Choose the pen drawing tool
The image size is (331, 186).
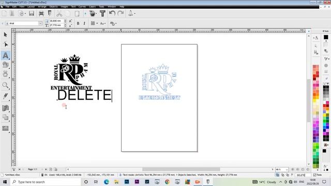6,96
